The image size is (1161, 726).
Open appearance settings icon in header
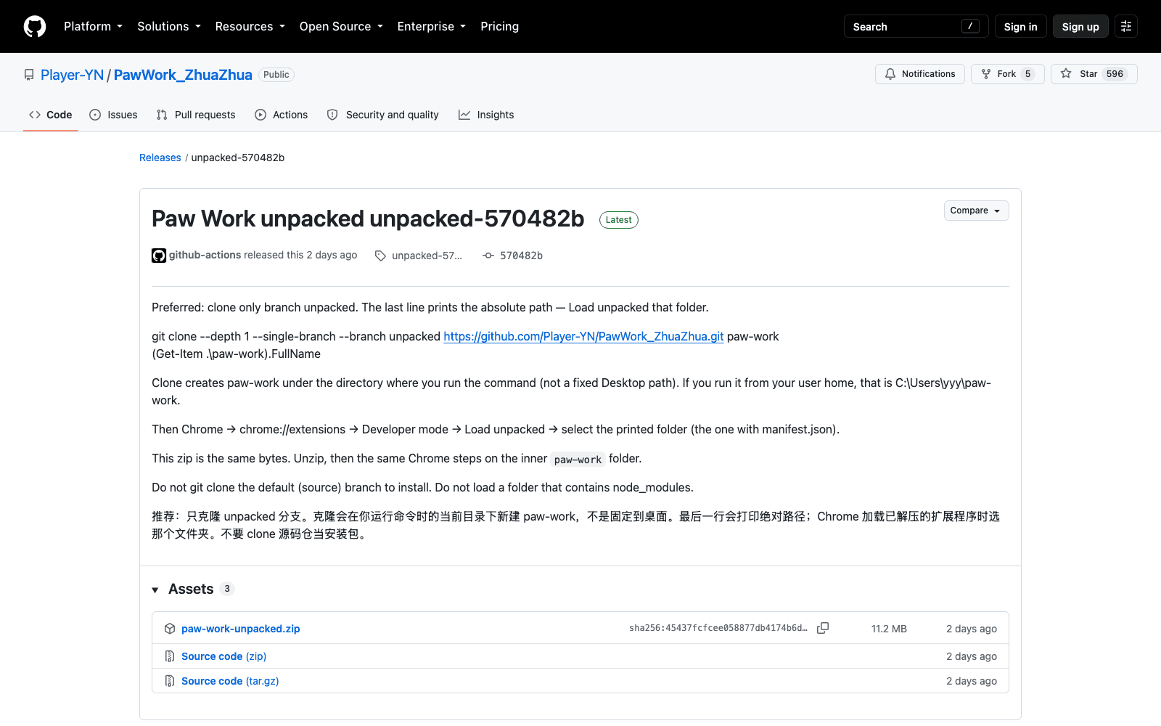click(x=1126, y=26)
